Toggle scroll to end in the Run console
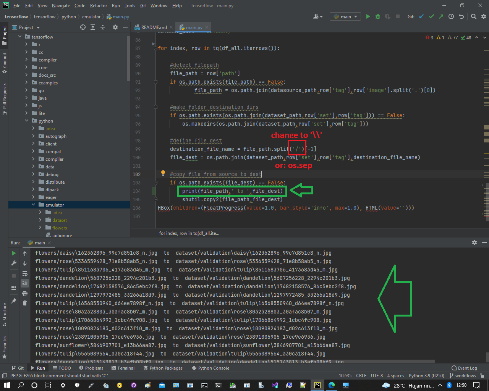This screenshot has height=391, width=489. pyautogui.click(x=25, y=283)
